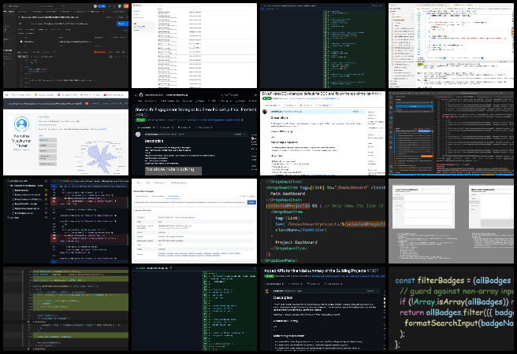Click the blue profile avatar icon

tap(22, 122)
